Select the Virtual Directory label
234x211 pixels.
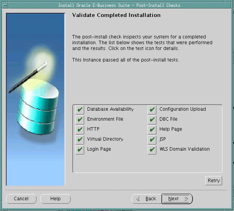click(105, 139)
